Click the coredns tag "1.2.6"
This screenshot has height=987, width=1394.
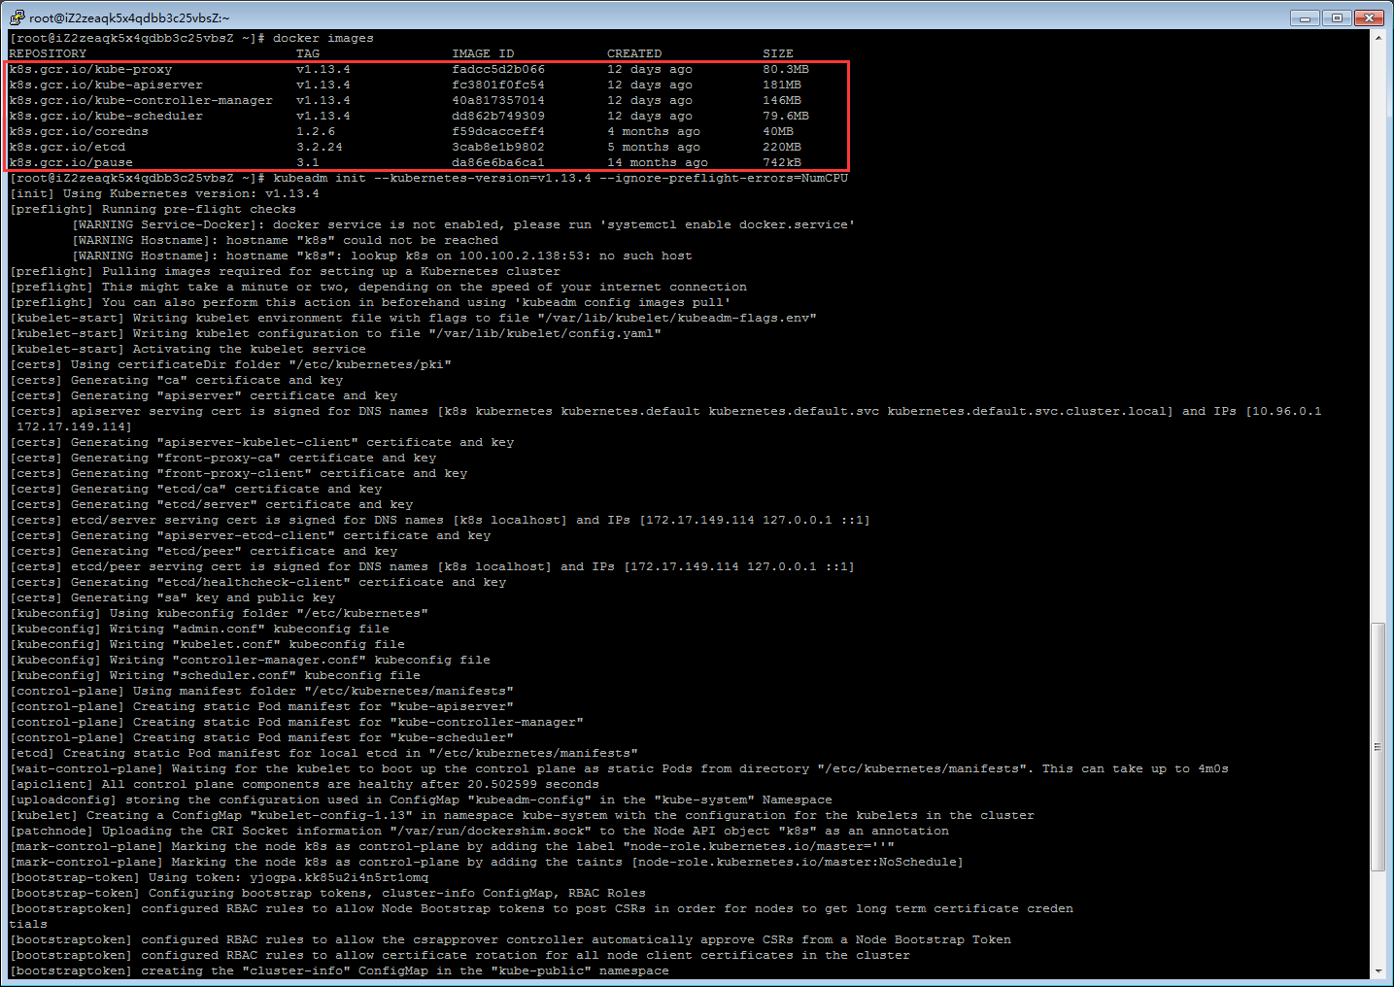coord(316,131)
